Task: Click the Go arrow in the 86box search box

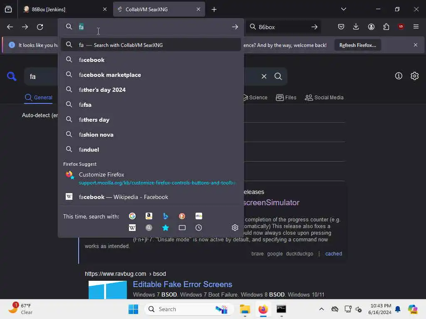Action: 315,27
